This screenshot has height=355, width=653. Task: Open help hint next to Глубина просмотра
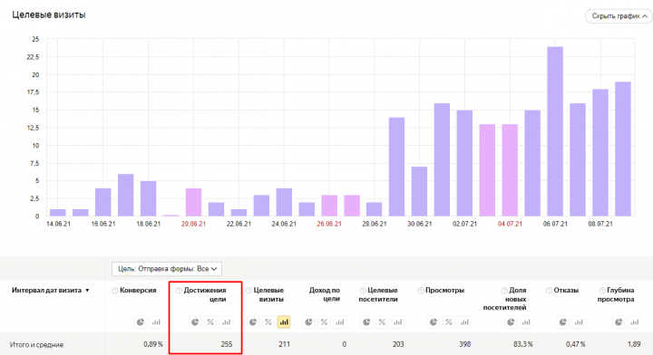[602, 291]
